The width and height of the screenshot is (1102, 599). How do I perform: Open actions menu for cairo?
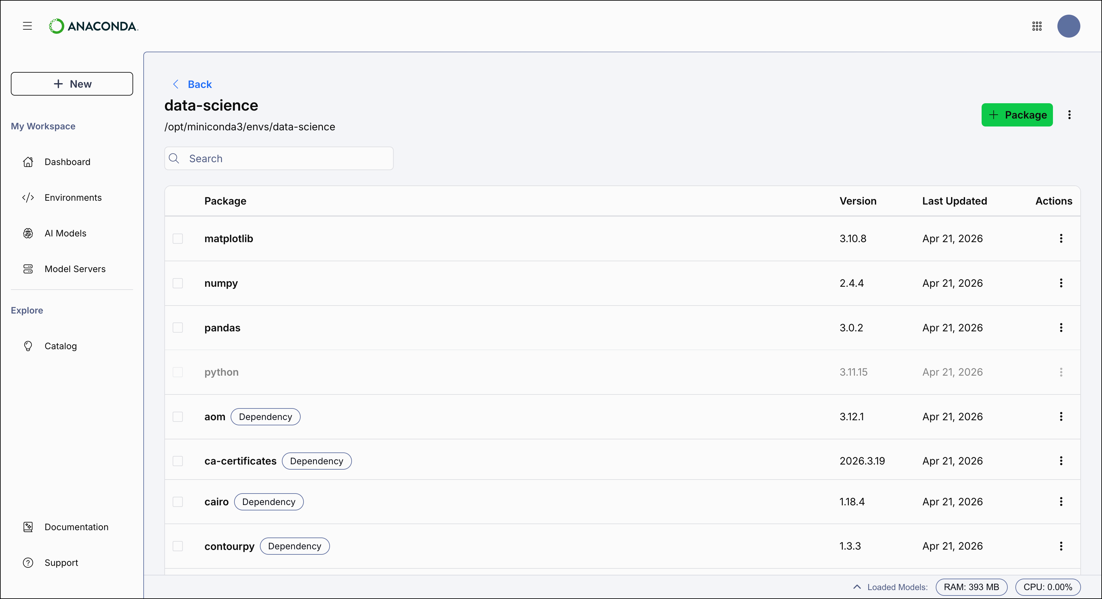point(1061,502)
